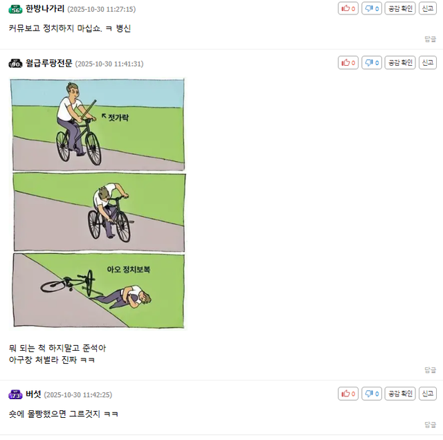Reply to 버섯's comment via 답글
Viewport: 443px width, 440px height.
tap(431, 425)
